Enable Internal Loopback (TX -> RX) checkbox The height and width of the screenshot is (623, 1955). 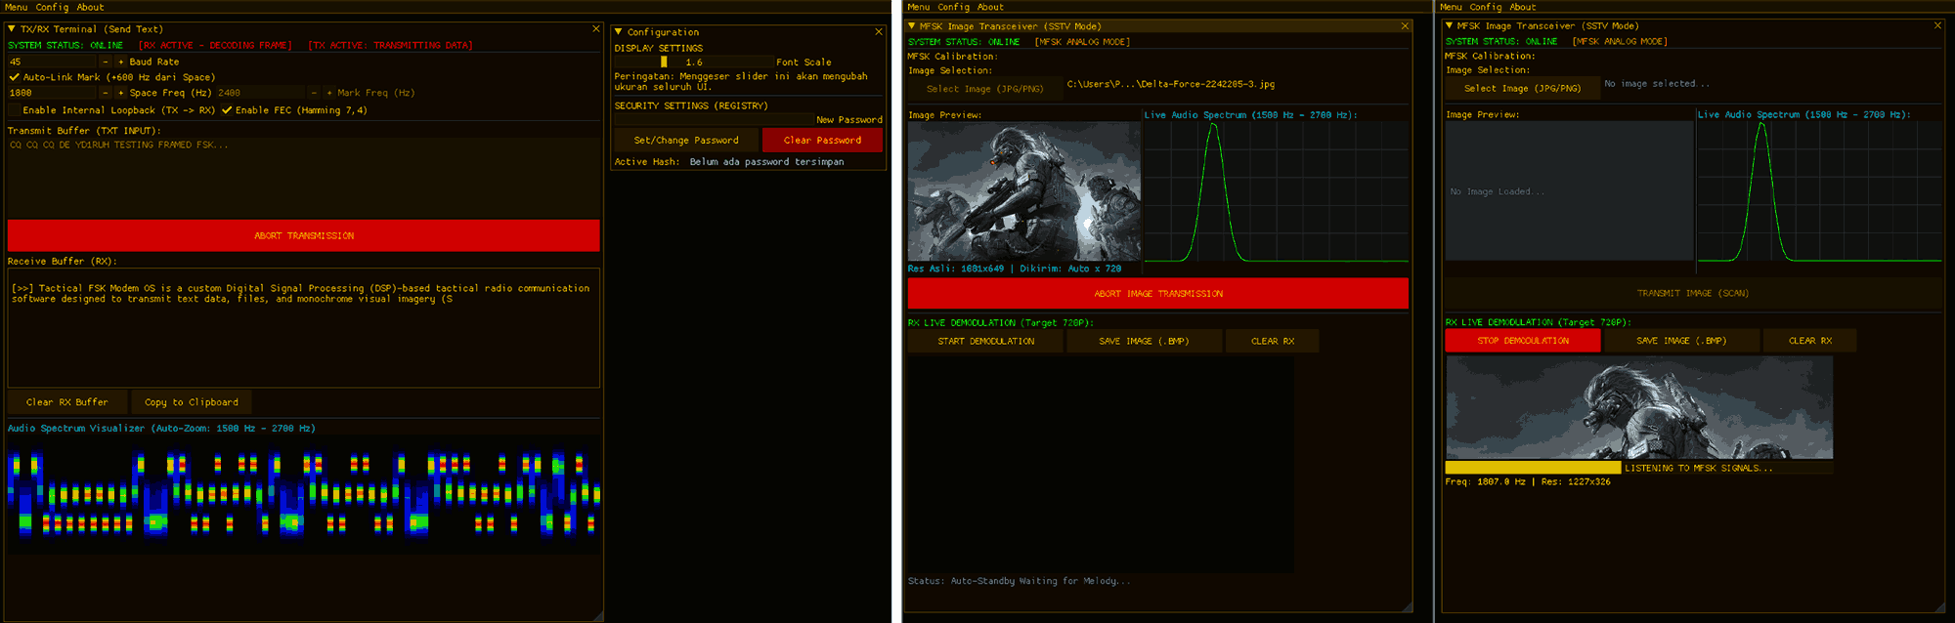pyautogui.click(x=14, y=110)
